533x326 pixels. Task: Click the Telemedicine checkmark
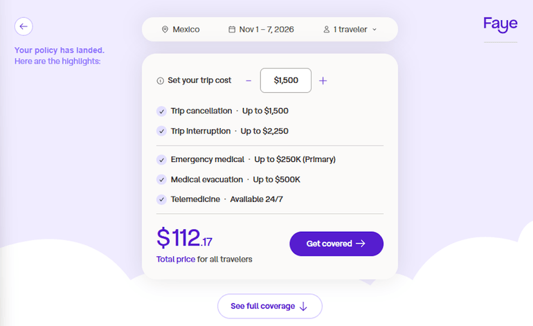pos(161,199)
